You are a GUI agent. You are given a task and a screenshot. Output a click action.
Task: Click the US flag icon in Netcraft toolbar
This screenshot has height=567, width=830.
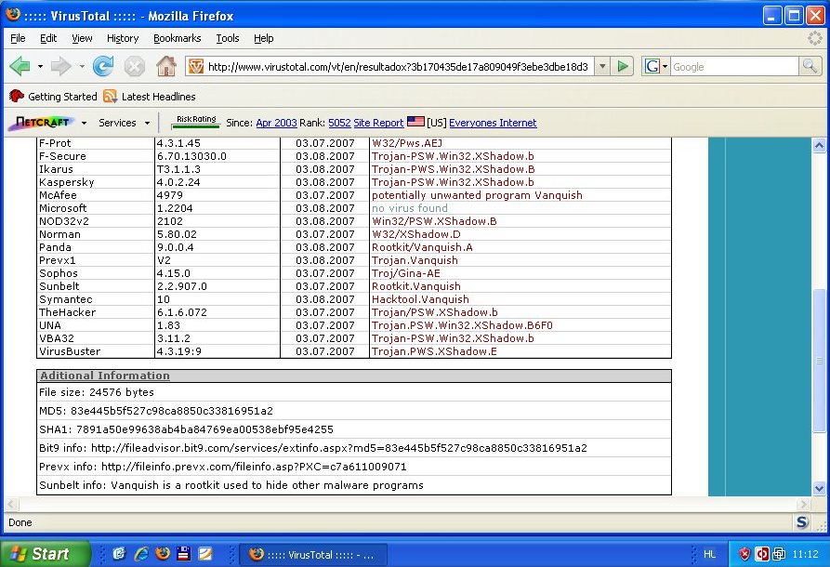[x=415, y=122]
